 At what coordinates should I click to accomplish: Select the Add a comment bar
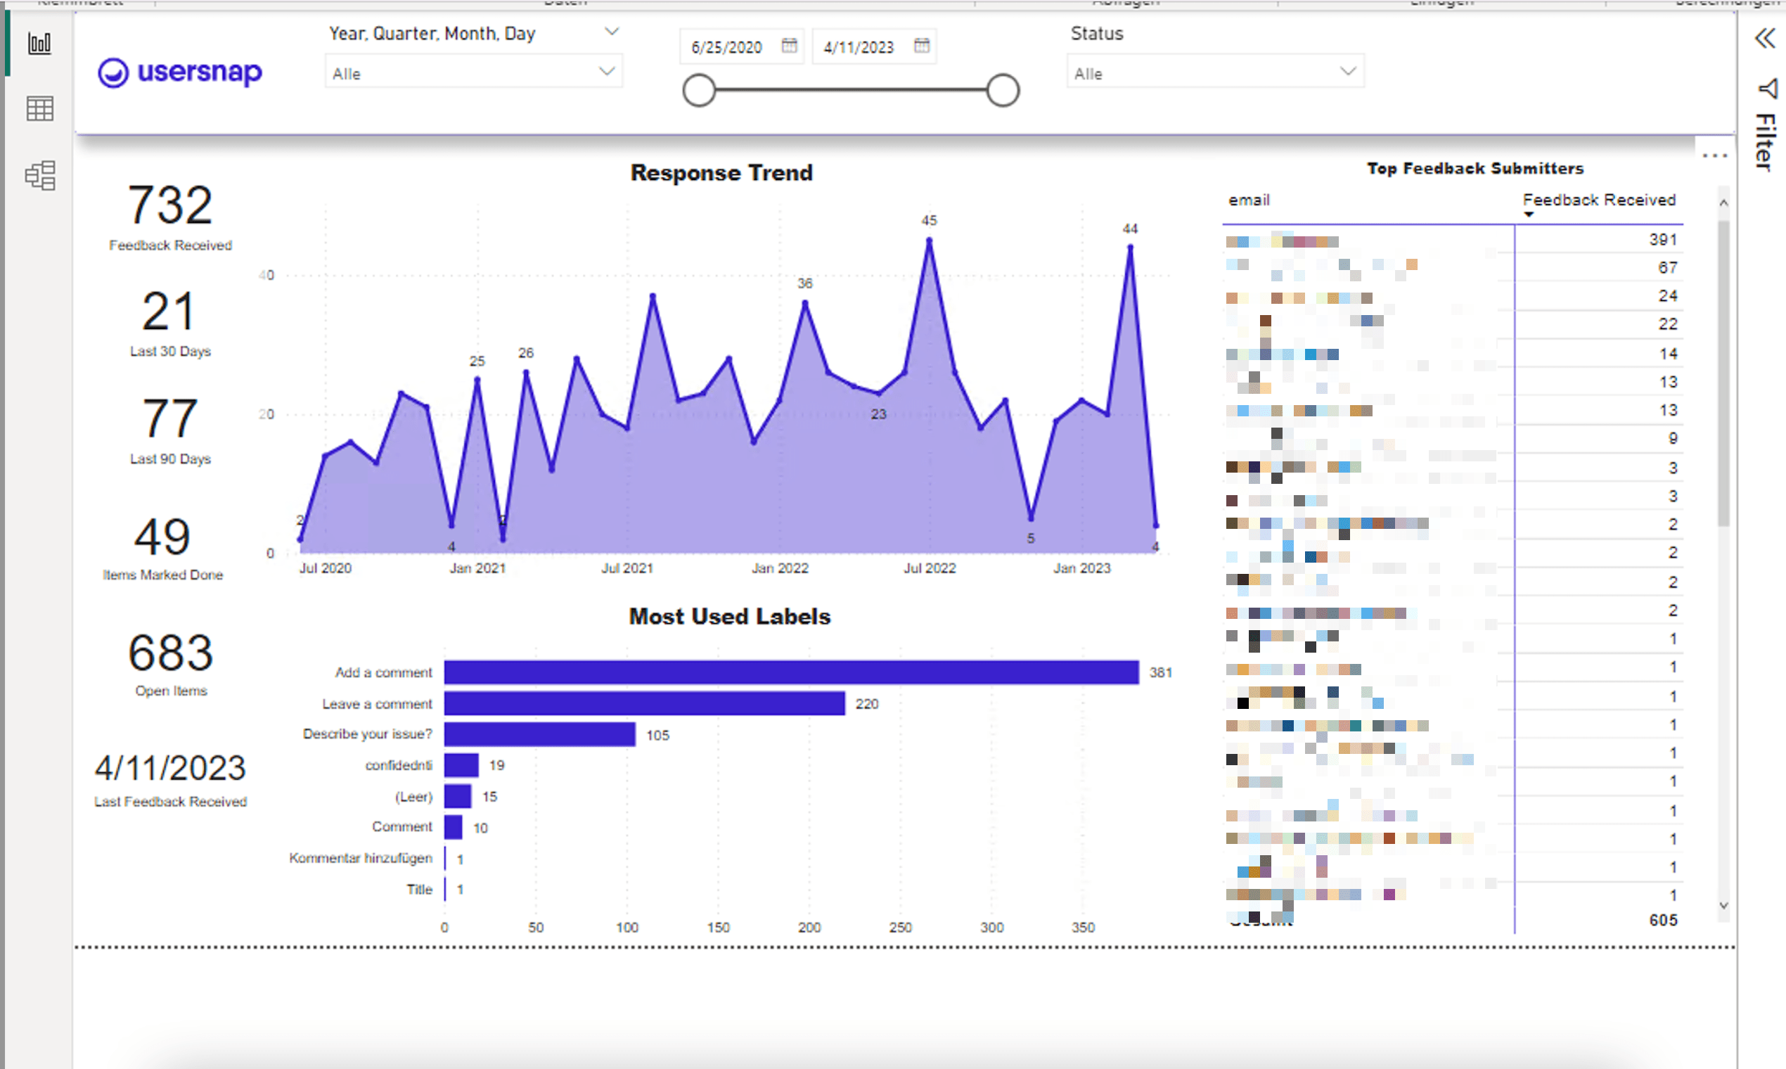[791, 672]
